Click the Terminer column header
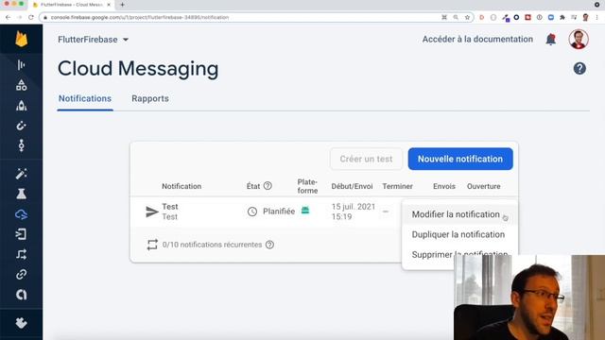Screen dimensions: 605x340 click(x=397, y=186)
